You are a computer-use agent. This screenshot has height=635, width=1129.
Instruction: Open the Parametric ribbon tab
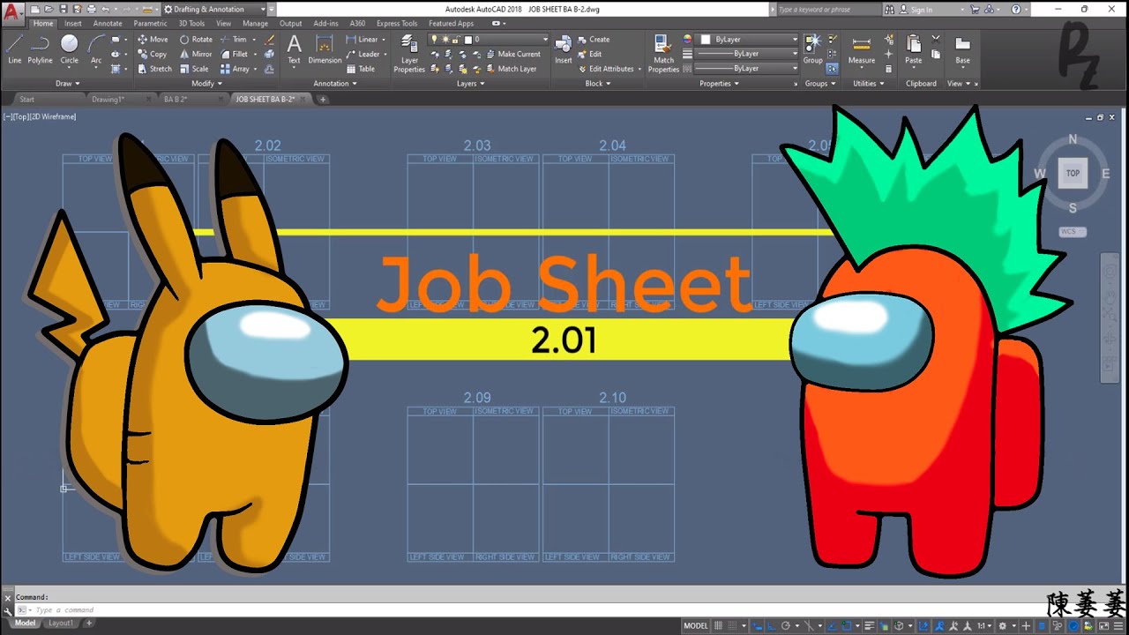pyautogui.click(x=150, y=24)
